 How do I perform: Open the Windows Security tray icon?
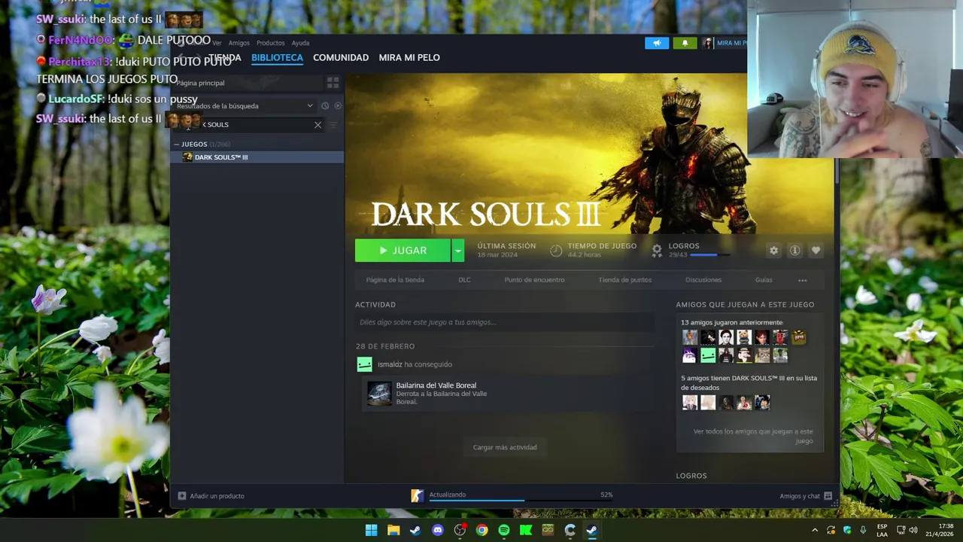(x=847, y=530)
